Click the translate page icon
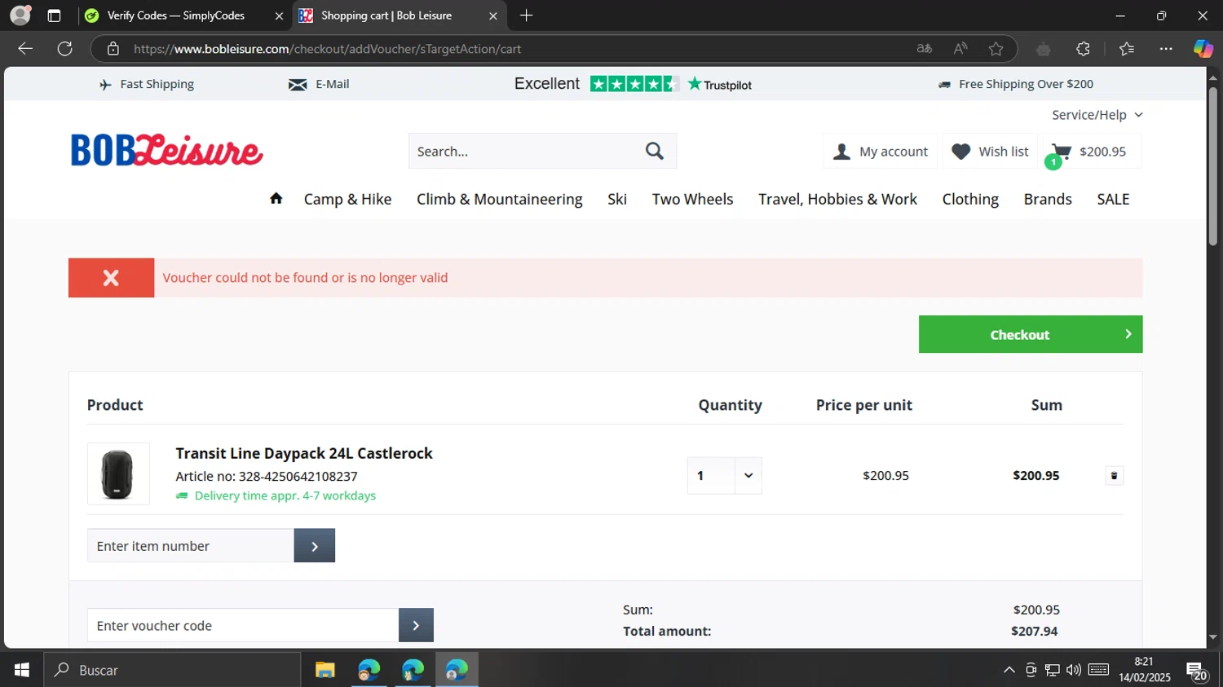The width and height of the screenshot is (1223, 687). pos(925,49)
